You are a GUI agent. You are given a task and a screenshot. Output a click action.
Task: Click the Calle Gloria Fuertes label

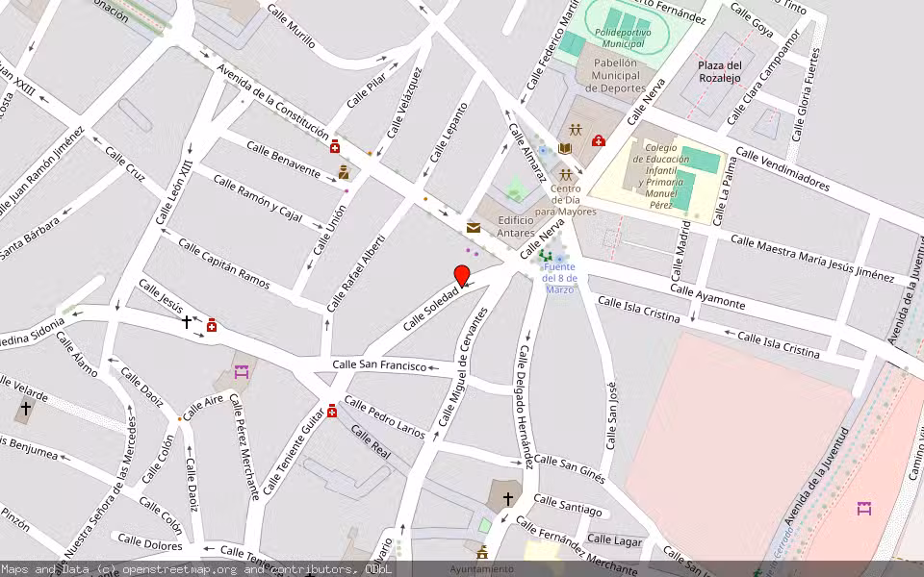coord(807,95)
